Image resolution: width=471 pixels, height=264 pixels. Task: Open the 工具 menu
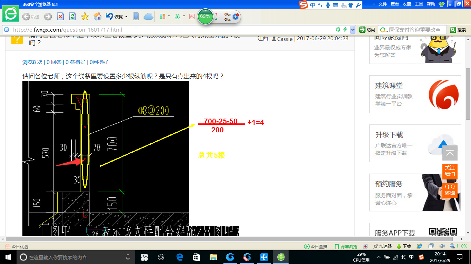coord(419,4)
